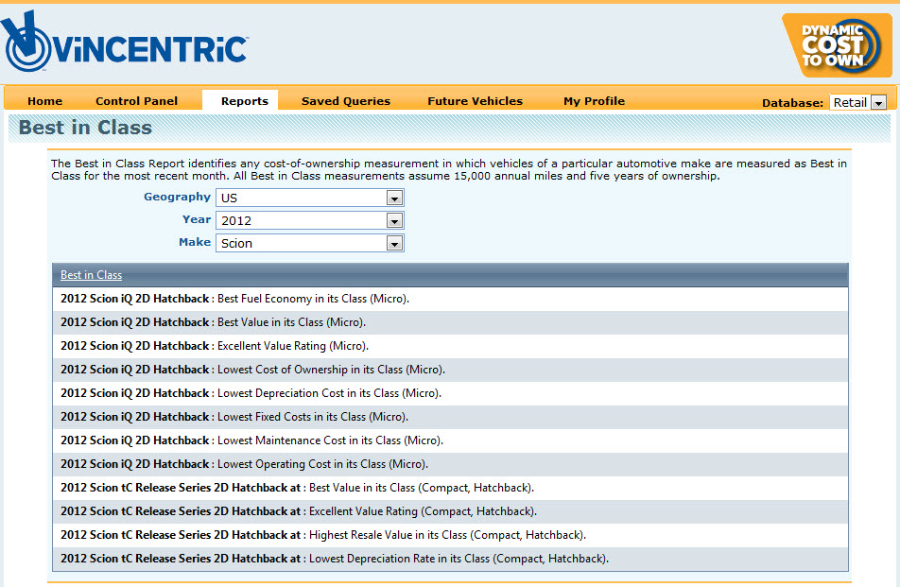The width and height of the screenshot is (900, 587).
Task: Select the iQ Best Value in its Class row
Action: (x=450, y=322)
